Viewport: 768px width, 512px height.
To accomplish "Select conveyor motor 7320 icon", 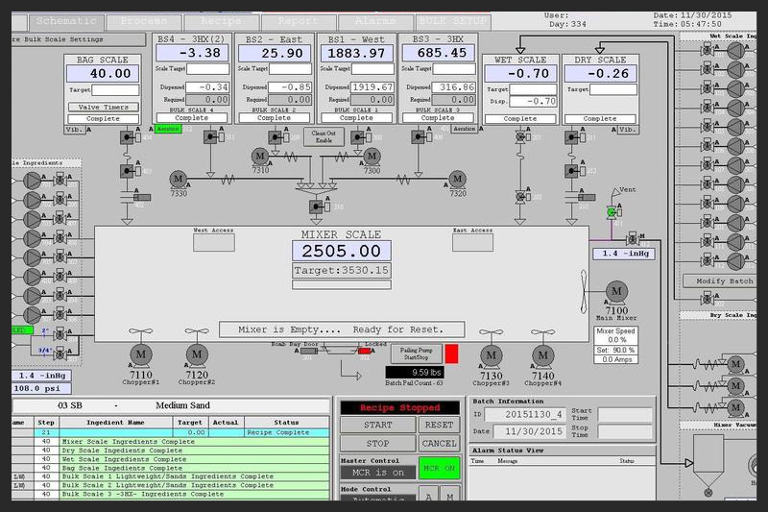I will click(458, 178).
